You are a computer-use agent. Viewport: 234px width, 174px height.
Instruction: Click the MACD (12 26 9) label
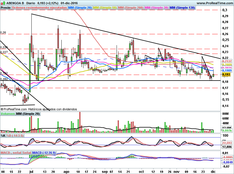44,153
